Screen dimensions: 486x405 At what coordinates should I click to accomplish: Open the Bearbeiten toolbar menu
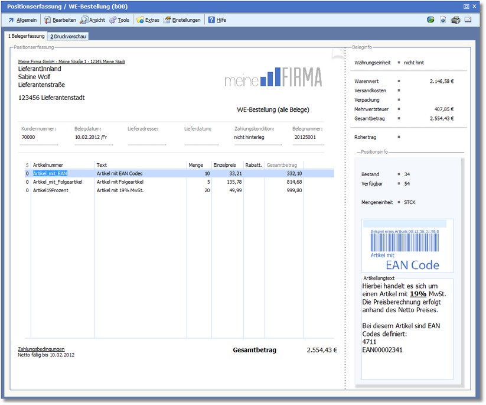tap(60, 20)
